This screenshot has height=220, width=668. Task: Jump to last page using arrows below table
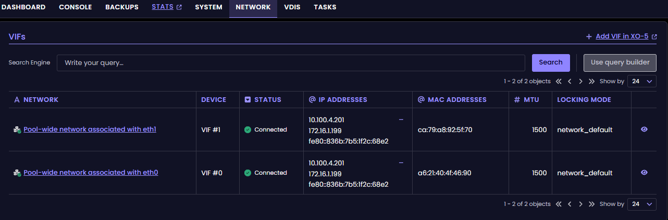[x=591, y=204]
